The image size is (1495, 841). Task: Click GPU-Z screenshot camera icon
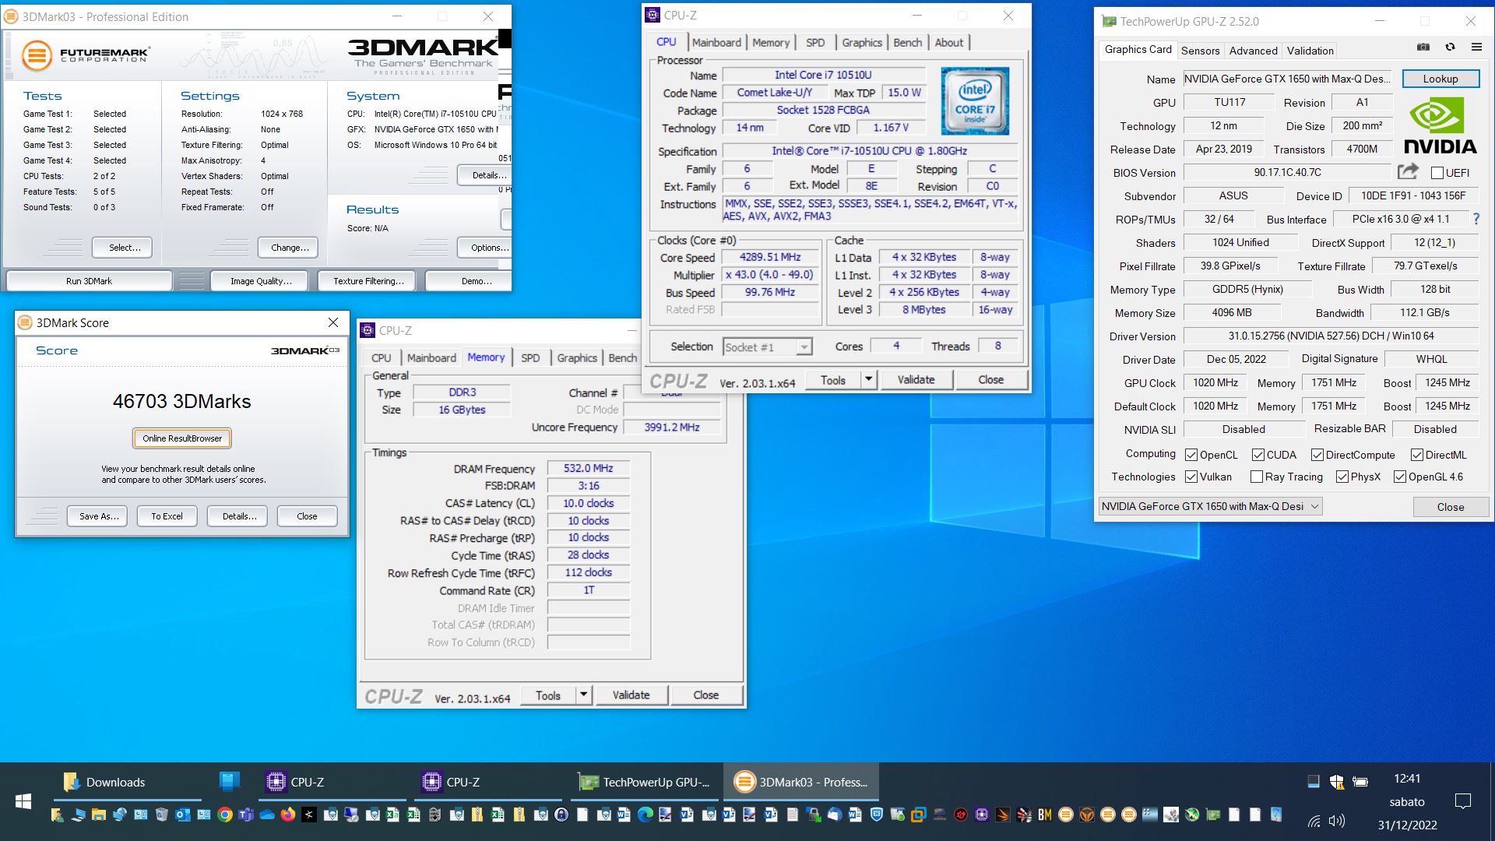[1423, 48]
